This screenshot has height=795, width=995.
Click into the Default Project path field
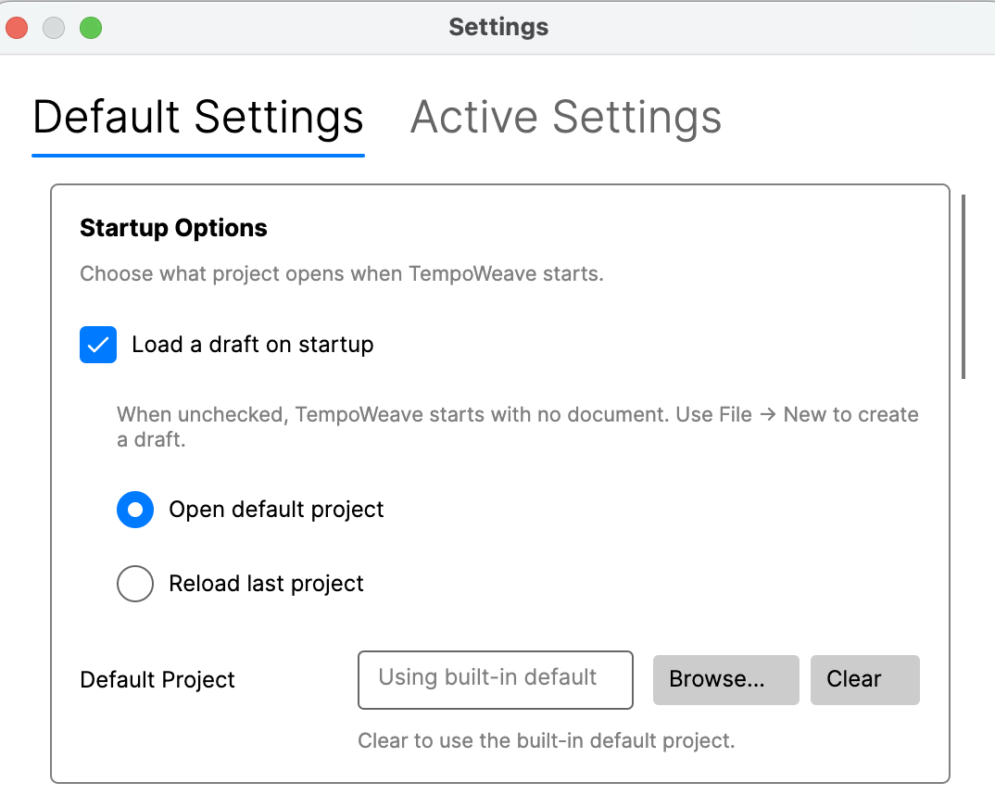495,679
